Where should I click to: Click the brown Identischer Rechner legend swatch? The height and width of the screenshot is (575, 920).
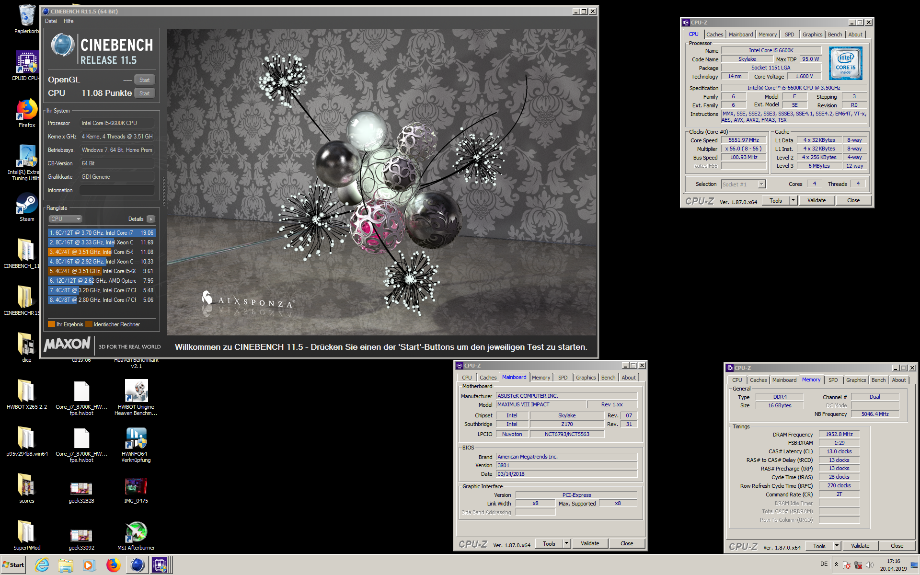tap(89, 324)
